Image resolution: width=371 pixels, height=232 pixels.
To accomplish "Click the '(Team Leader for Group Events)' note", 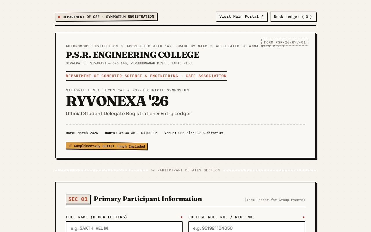I will (x=275, y=200).
